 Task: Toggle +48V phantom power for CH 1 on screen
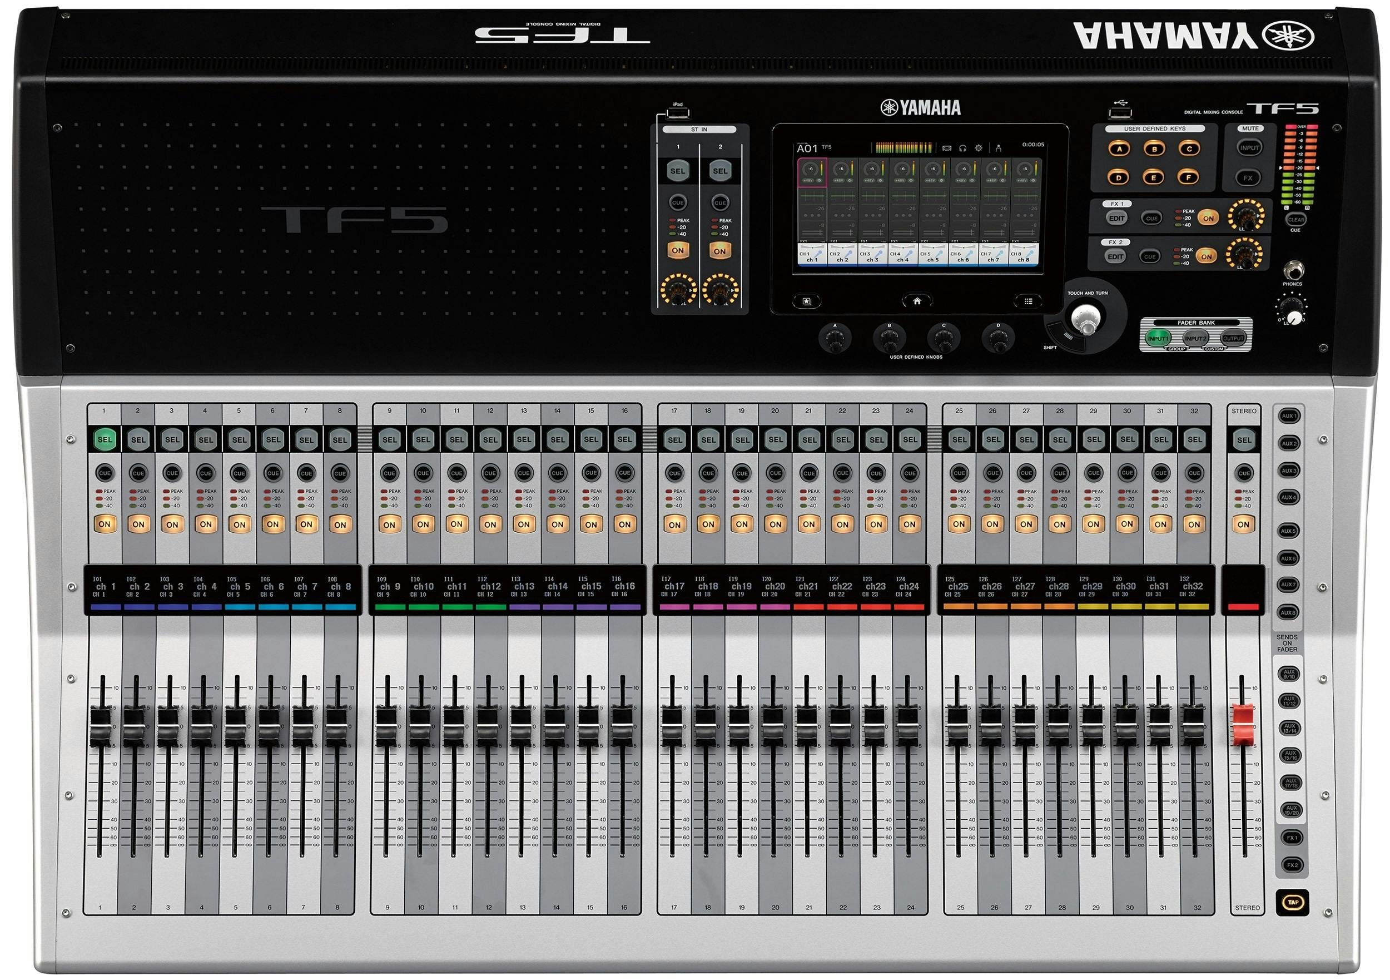(x=808, y=181)
